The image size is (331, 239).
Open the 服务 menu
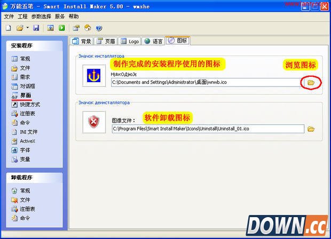pyautogui.click(x=60, y=17)
